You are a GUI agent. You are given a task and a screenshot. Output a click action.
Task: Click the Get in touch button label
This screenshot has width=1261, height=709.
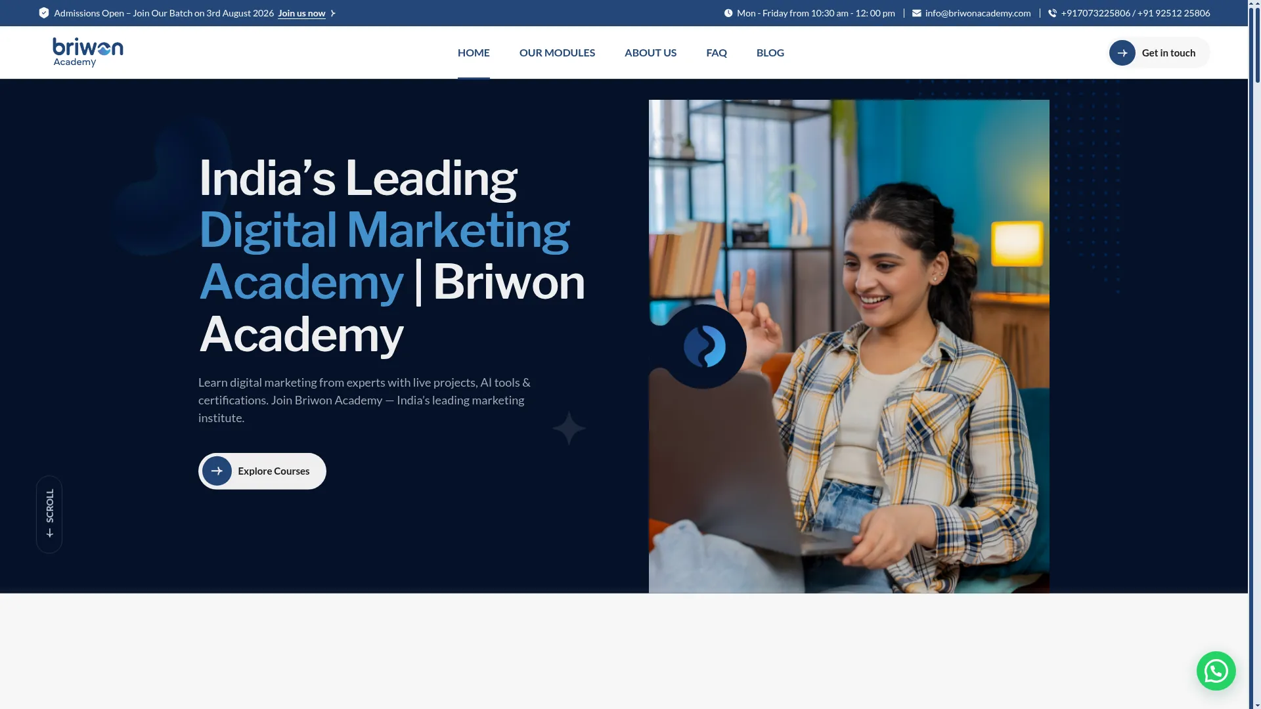(1168, 53)
